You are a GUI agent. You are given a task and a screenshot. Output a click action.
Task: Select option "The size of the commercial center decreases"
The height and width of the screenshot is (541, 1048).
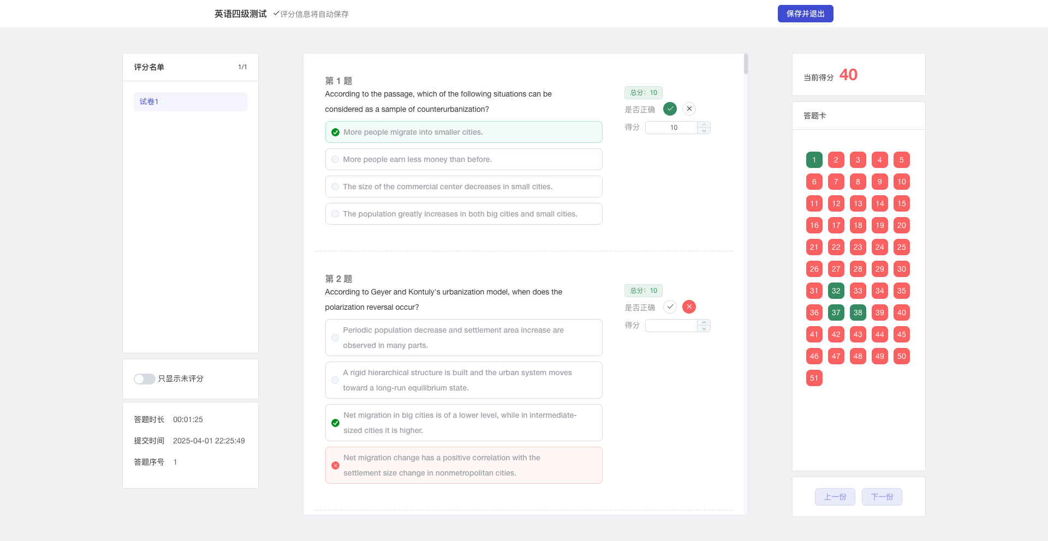click(463, 187)
